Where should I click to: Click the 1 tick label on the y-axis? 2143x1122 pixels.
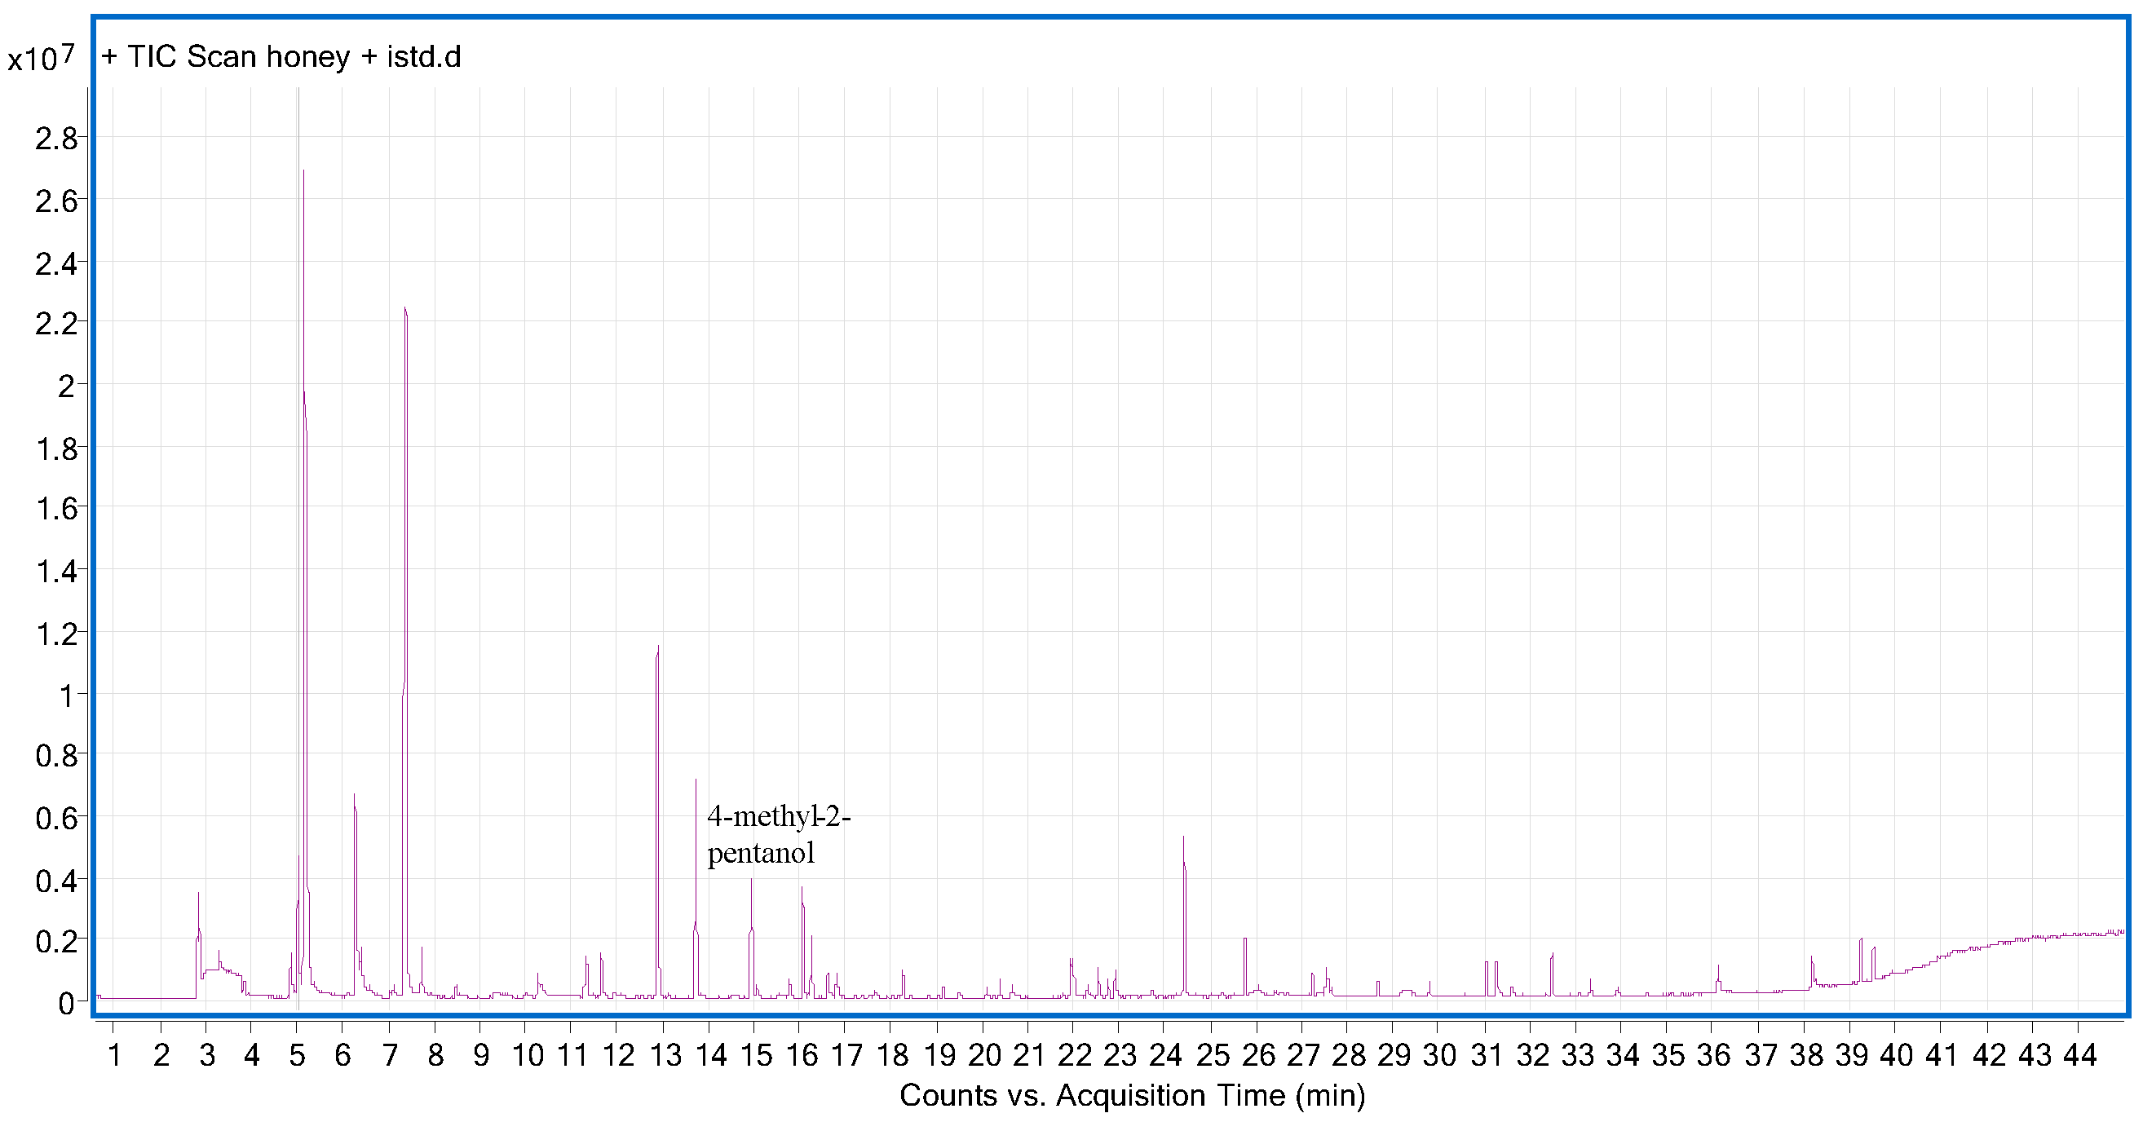coord(67,696)
